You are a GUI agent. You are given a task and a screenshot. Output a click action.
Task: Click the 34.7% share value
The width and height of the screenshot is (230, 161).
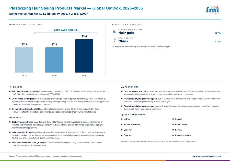(217, 33)
